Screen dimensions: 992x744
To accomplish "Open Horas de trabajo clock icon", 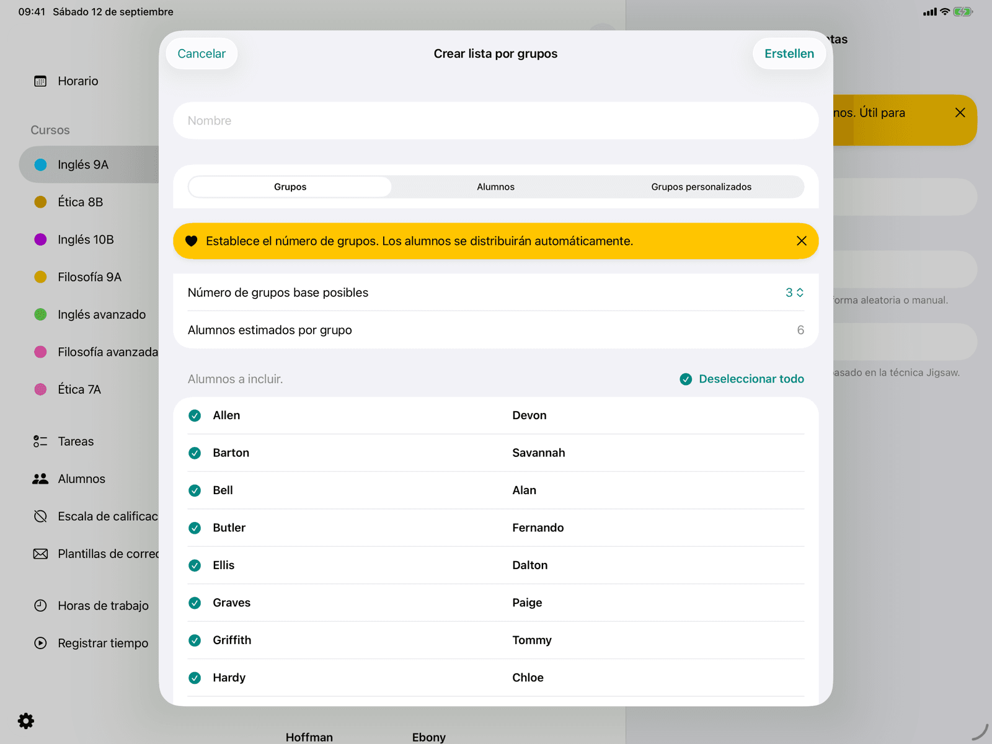I will pos(40,606).
